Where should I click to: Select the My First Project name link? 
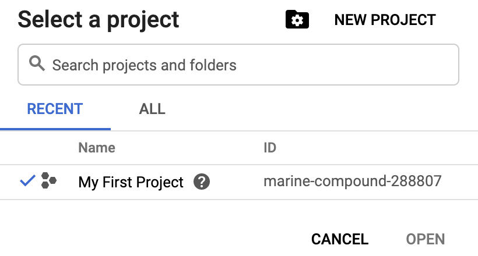(x=131, y=182)
